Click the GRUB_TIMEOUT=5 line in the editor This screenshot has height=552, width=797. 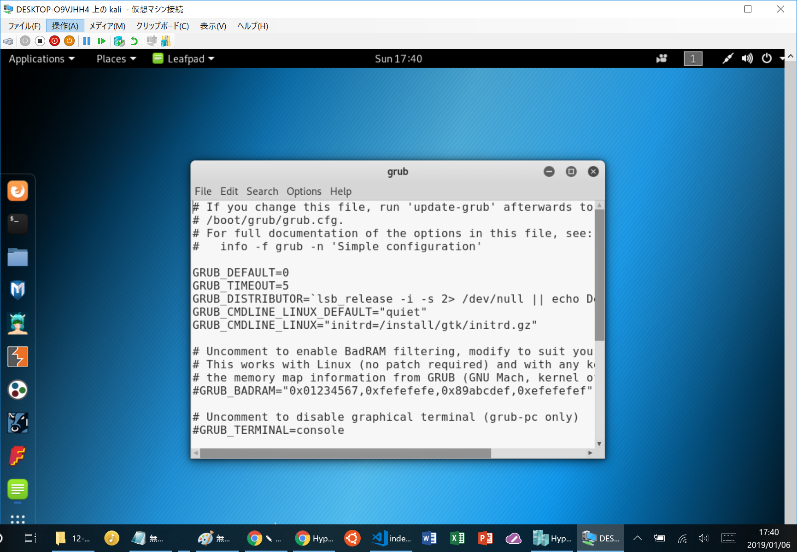pos(240,286)
